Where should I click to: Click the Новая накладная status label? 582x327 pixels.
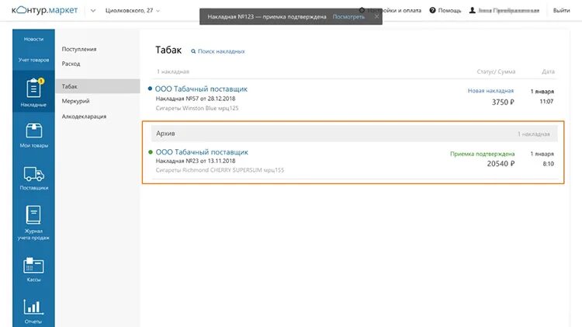point(490,91)
